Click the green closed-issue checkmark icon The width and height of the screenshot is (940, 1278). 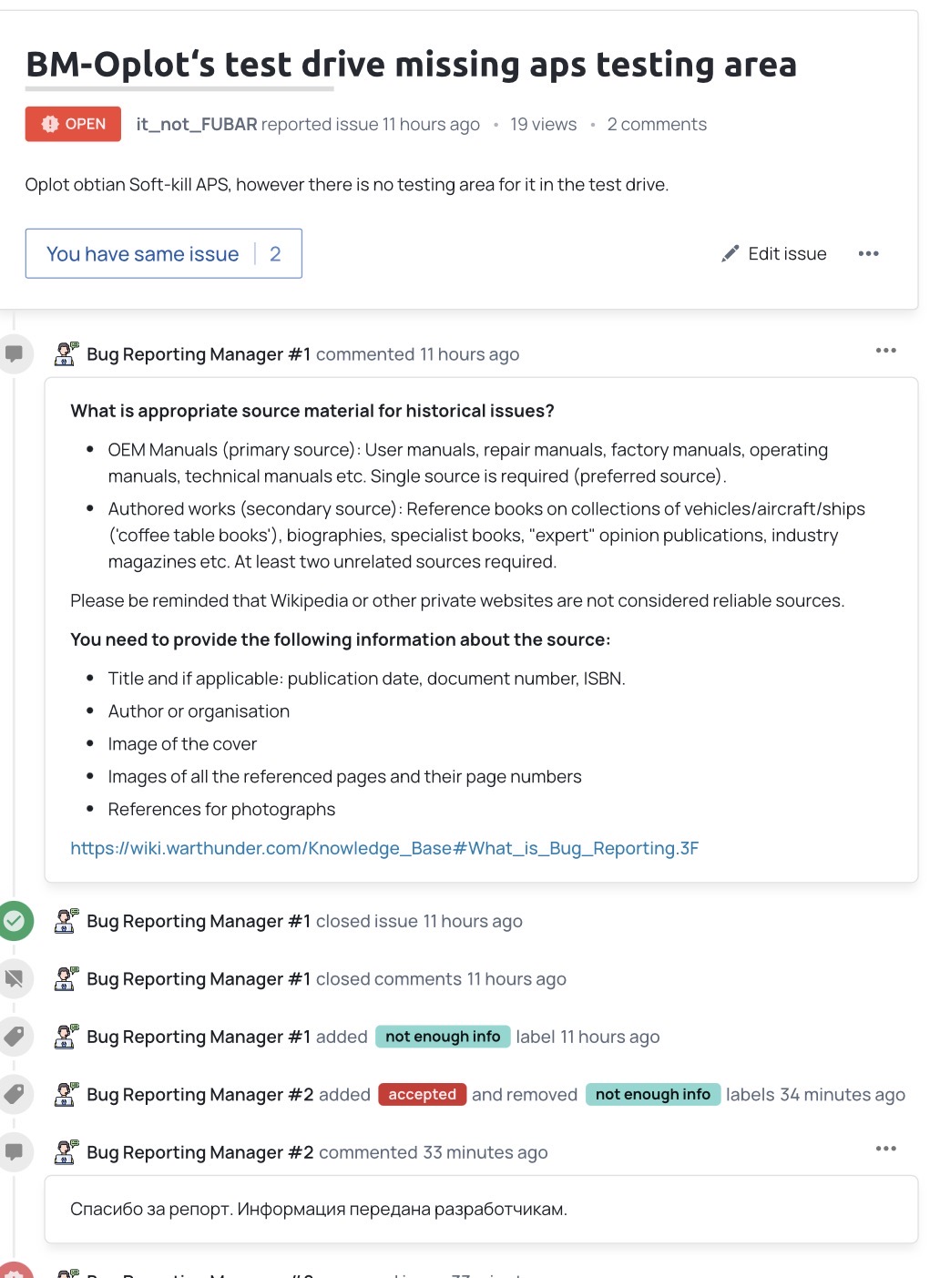tap(15, 921)
